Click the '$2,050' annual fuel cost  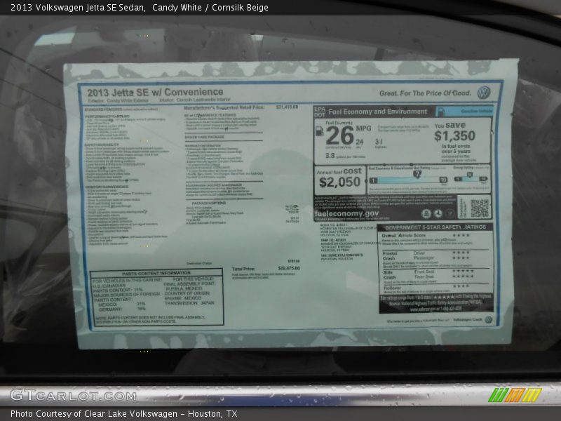(339, 182)
